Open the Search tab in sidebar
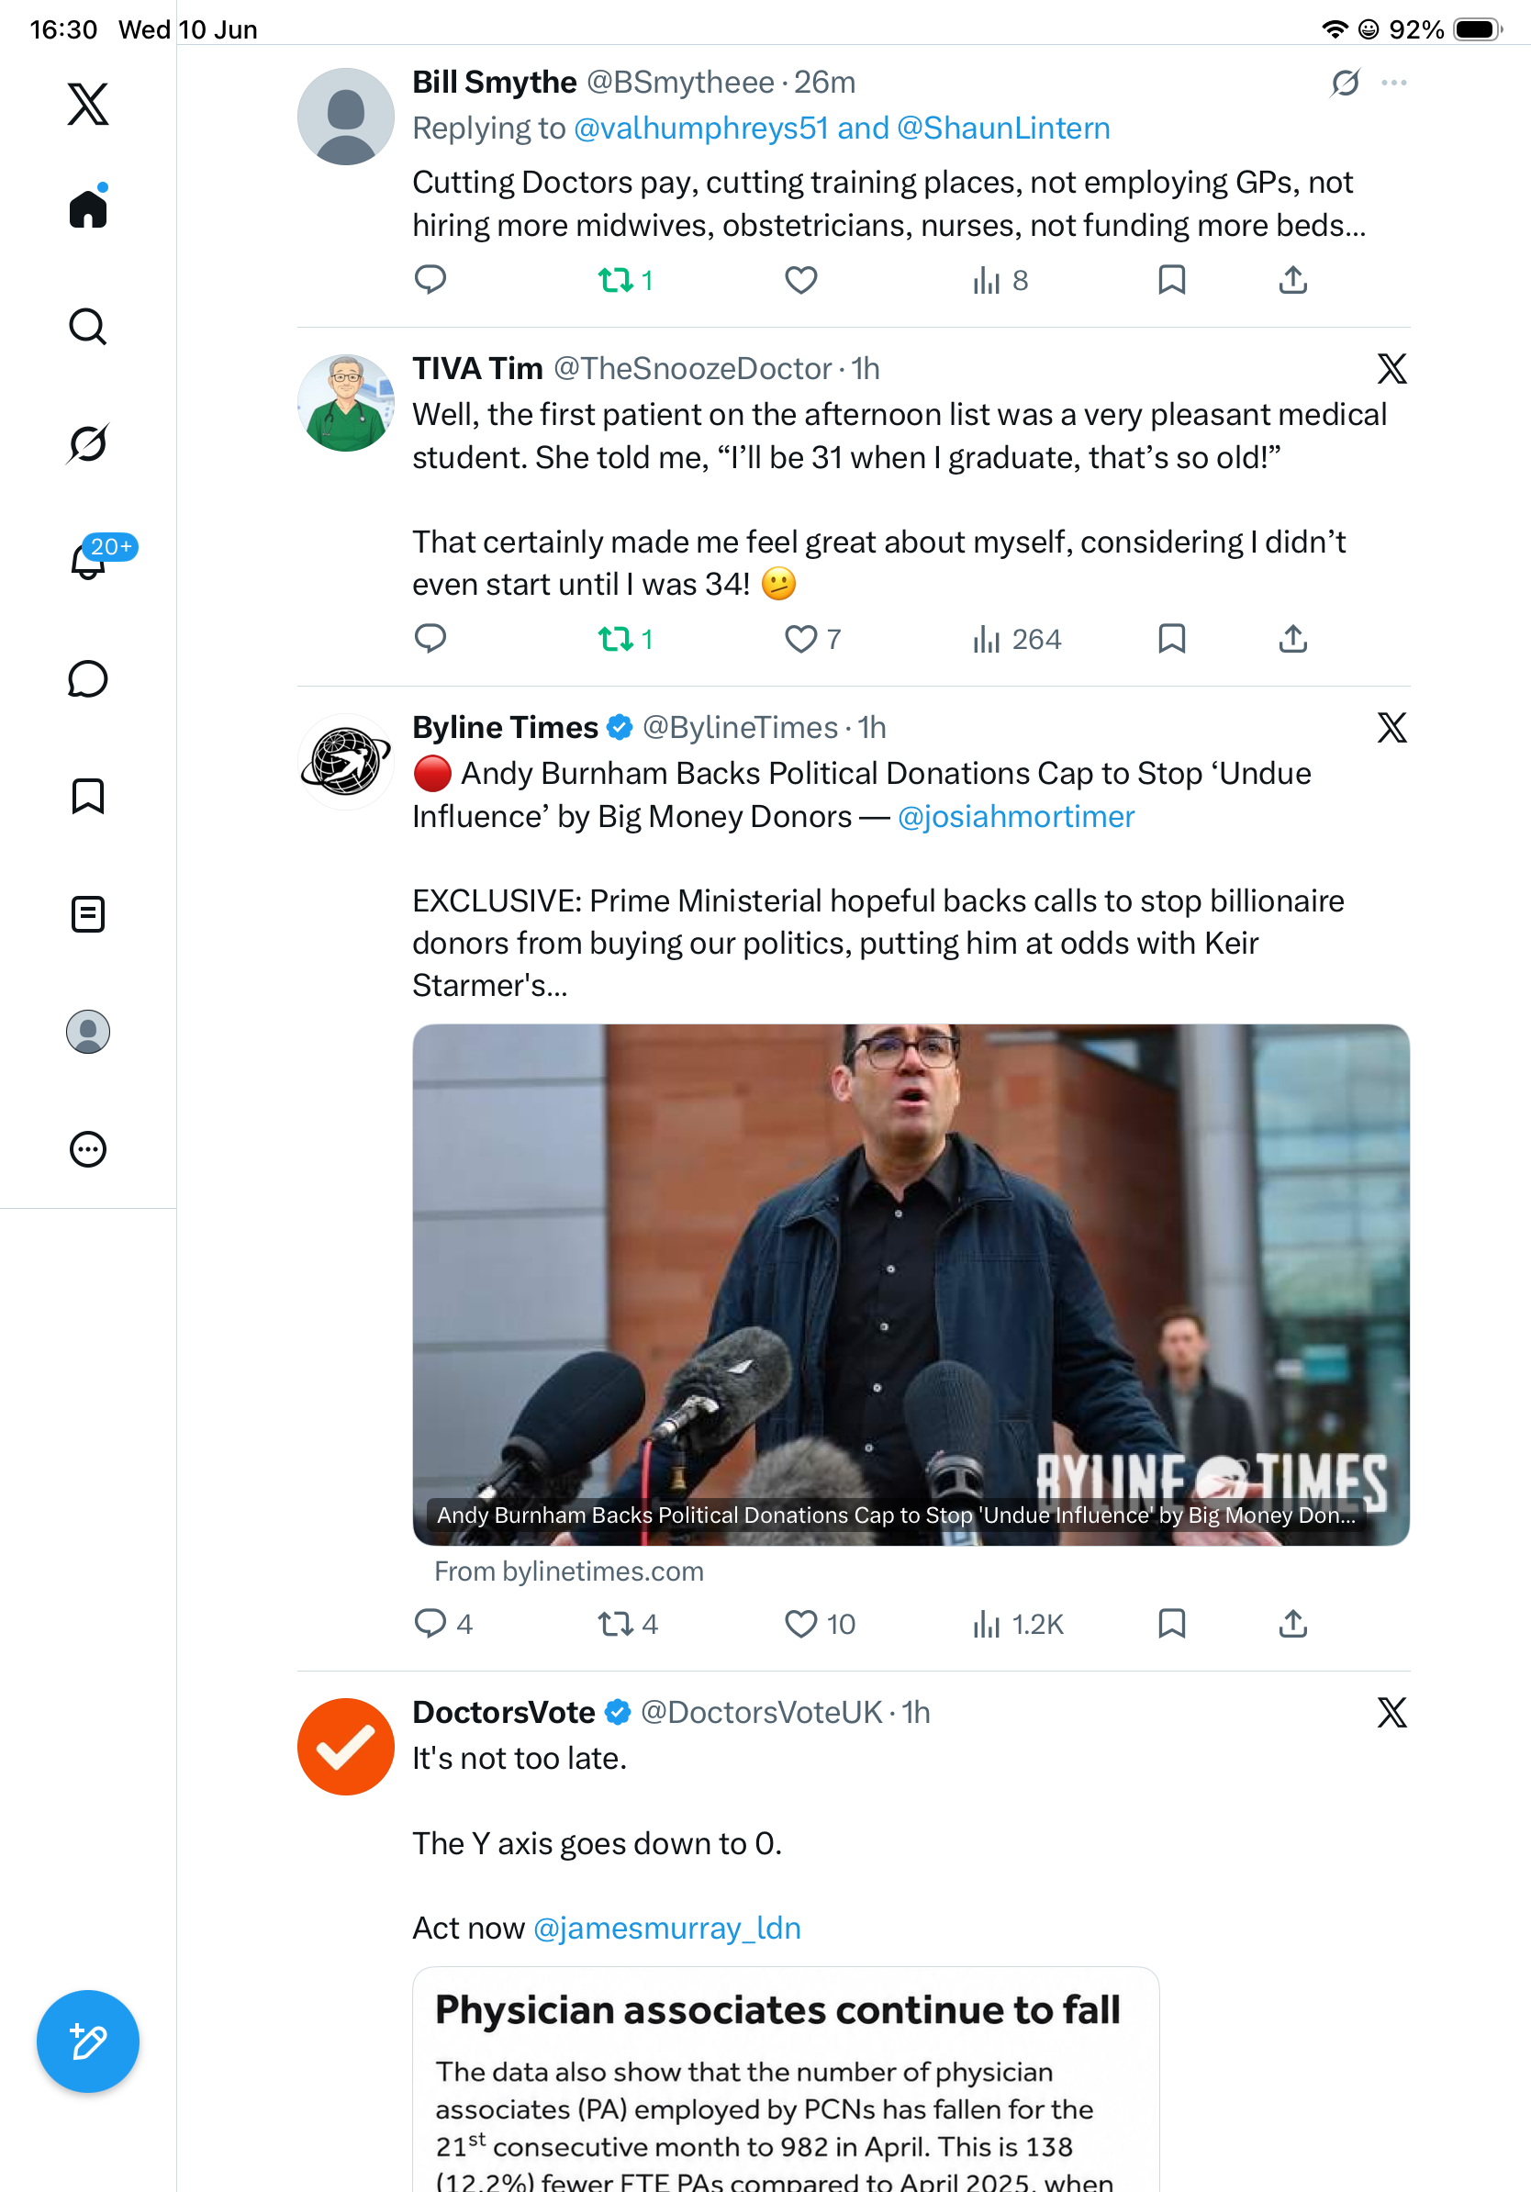The height and width of the screenshot is (2192, 1531). (88, 327)
